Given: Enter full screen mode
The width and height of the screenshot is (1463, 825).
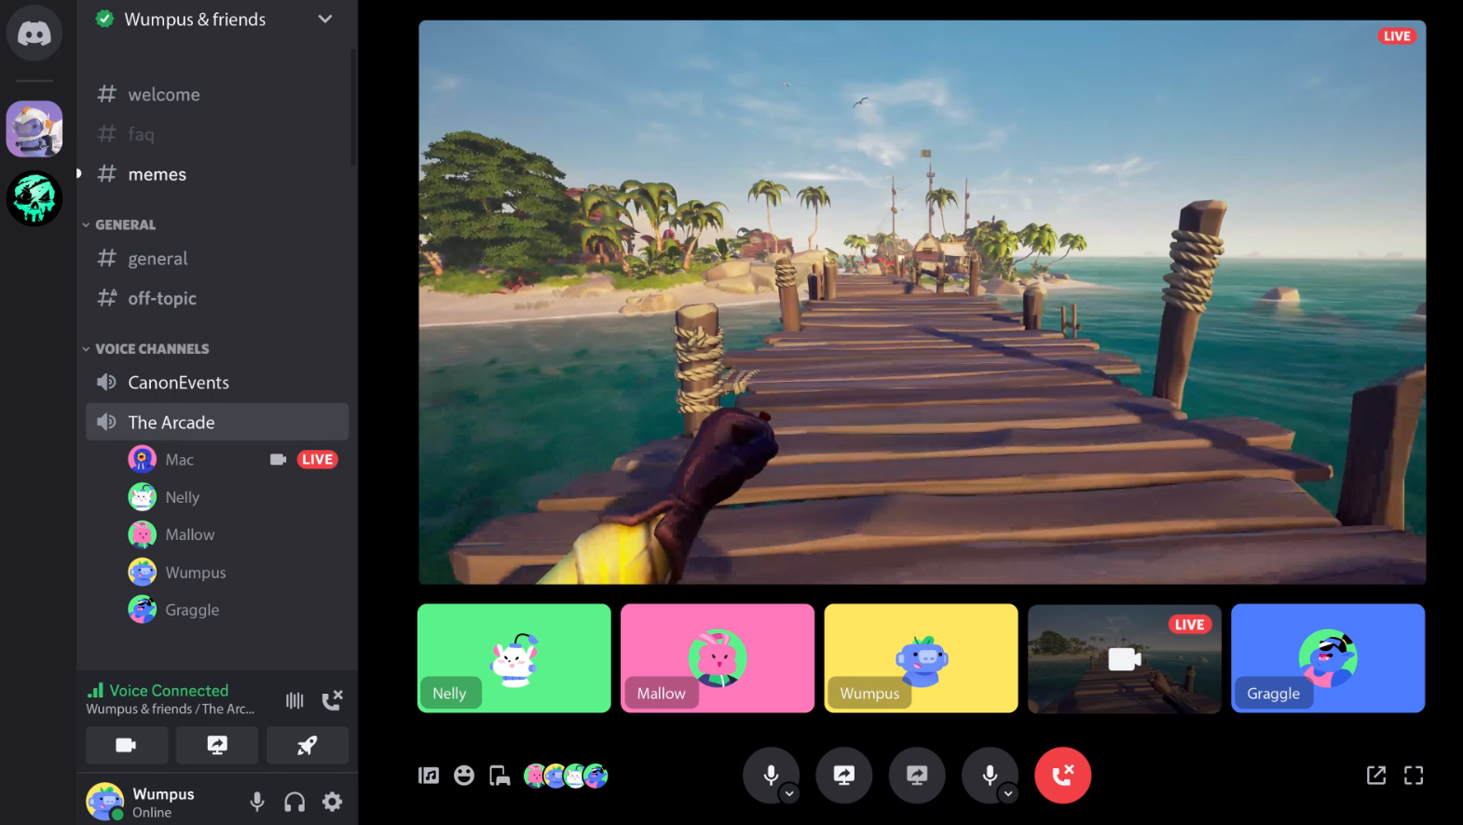Looking at the screenshot, I should point(1414,776).
